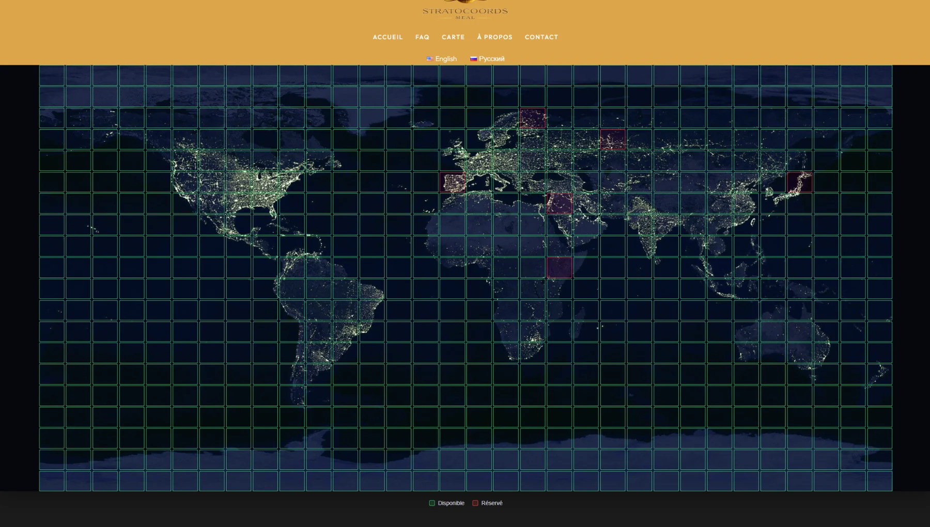Select the reserved red cell over Egypt
Screen dimensions: 930x527
click(560, 203)
